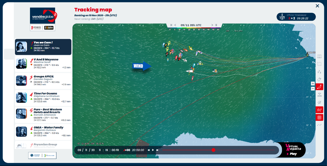Zoom in the map with plus button

click(313, 84)
